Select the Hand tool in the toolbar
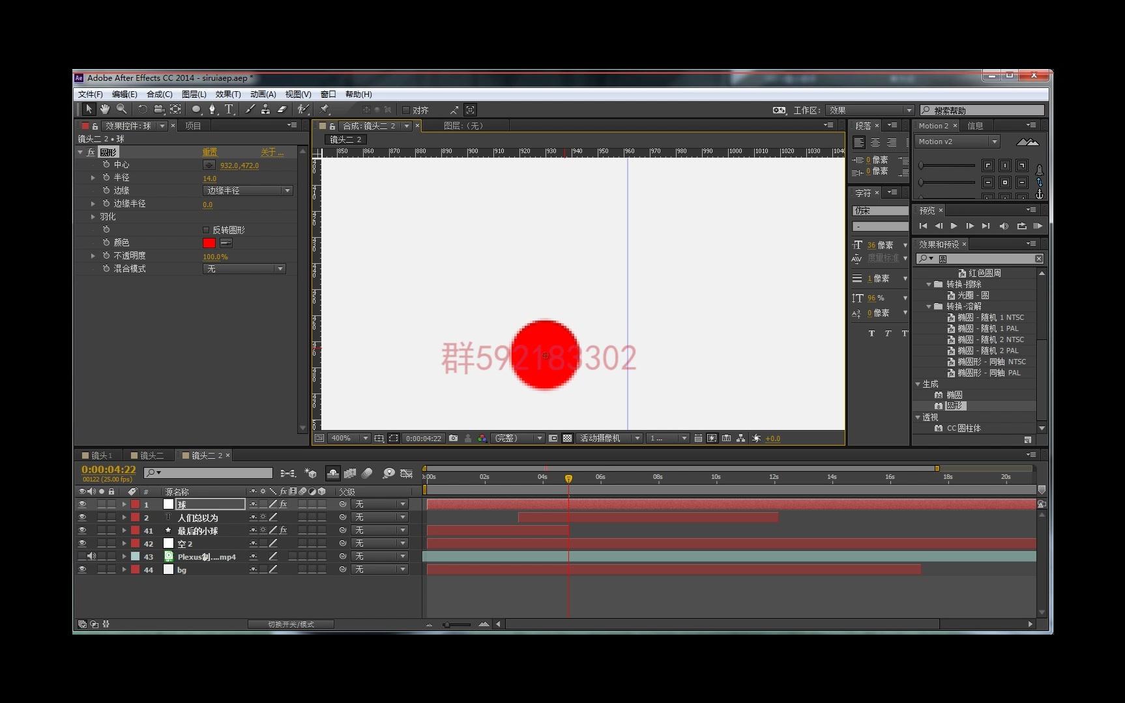 pyautogui.click(x=105, y=110)
